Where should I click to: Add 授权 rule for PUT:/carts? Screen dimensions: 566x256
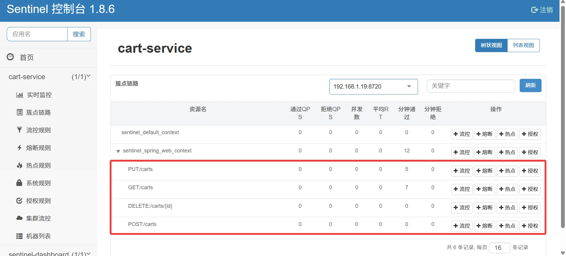(x=530, y=171)
